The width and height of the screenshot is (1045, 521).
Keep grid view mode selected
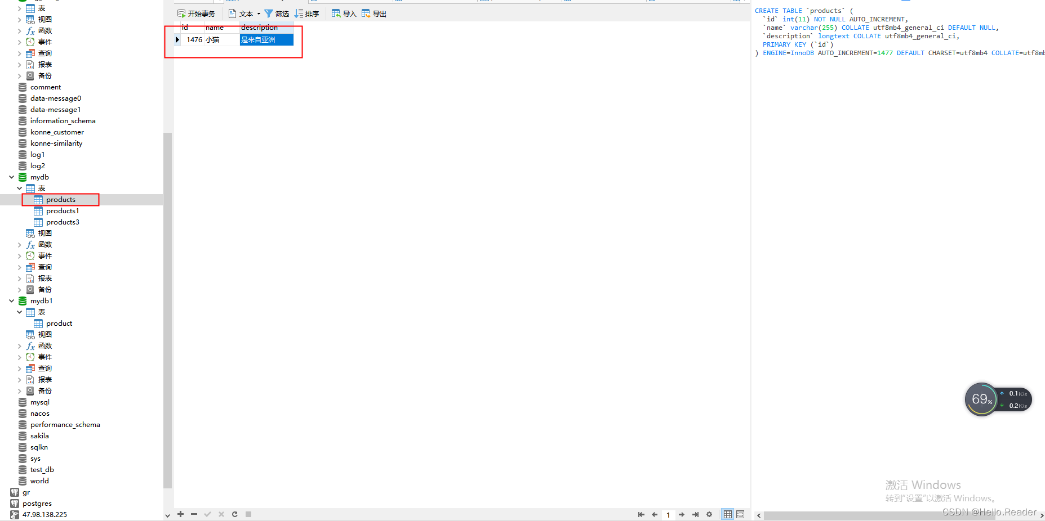(727, 514)
